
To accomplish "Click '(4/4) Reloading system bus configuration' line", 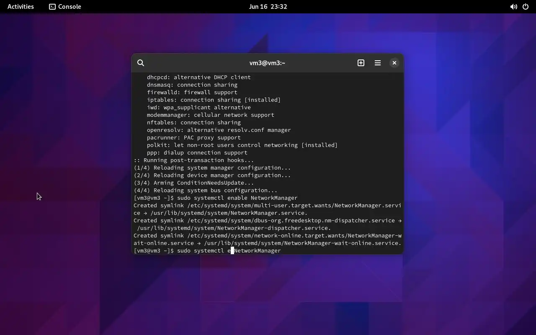I will point(205,190).
